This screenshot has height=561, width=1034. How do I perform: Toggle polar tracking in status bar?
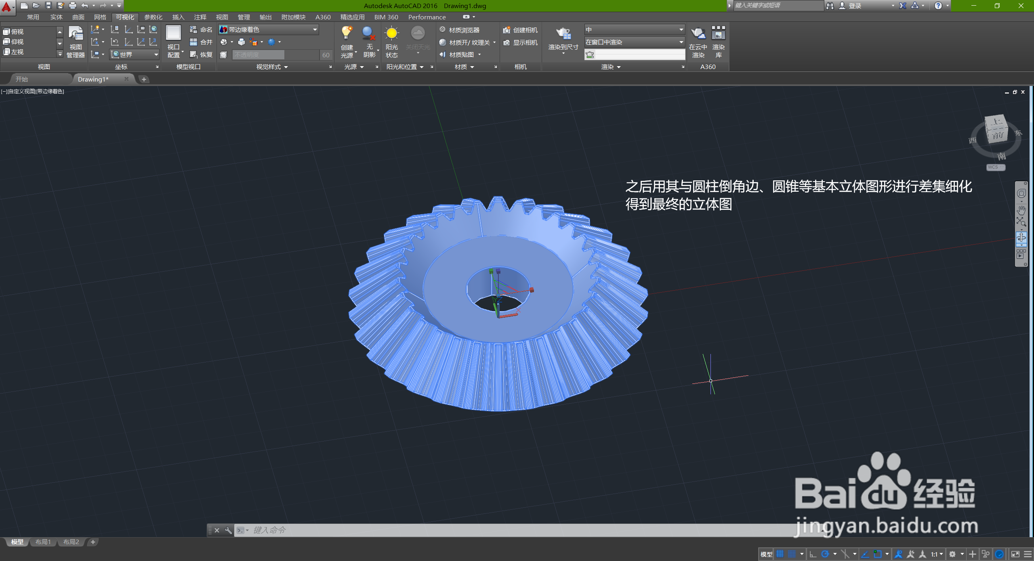tap(825, 554)
